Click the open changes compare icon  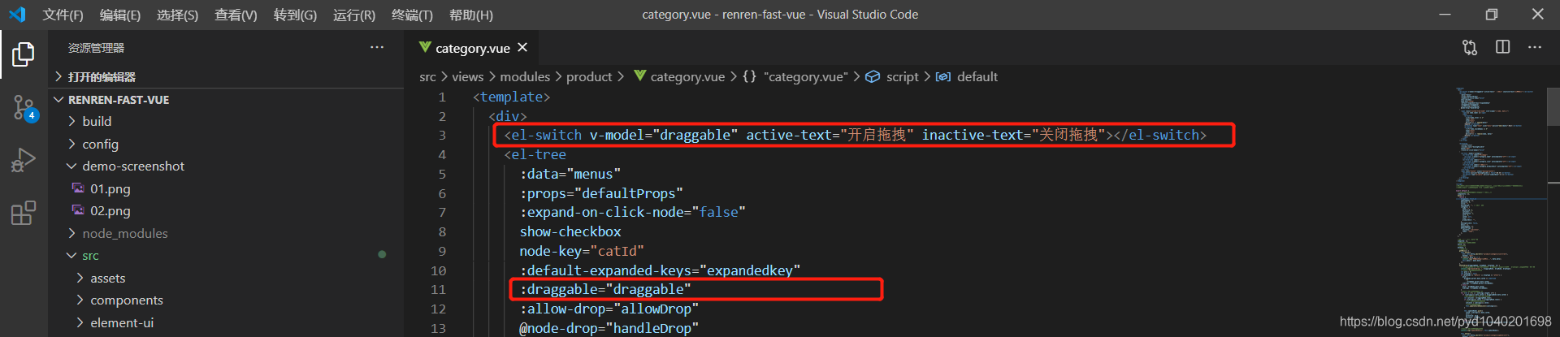click(1470, 48)
